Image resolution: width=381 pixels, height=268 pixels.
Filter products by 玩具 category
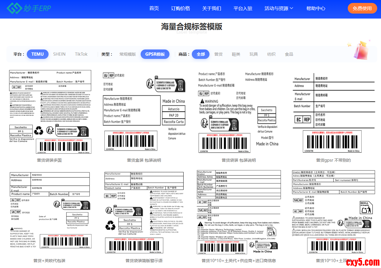[254, 54]
